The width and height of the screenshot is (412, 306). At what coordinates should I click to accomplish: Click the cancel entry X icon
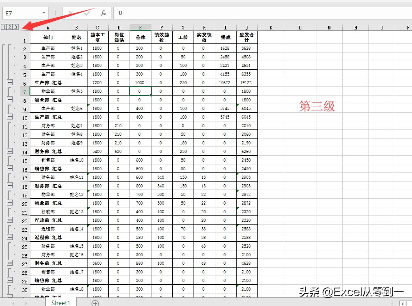70,13
